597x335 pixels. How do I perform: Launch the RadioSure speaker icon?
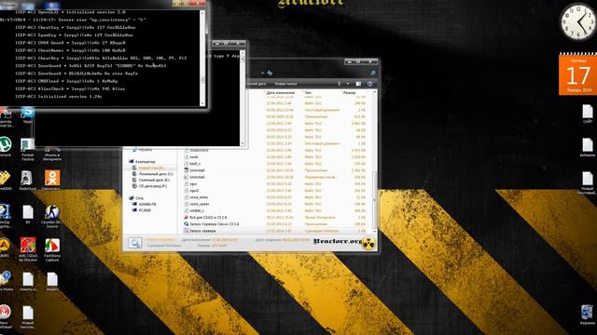[27, 180]
